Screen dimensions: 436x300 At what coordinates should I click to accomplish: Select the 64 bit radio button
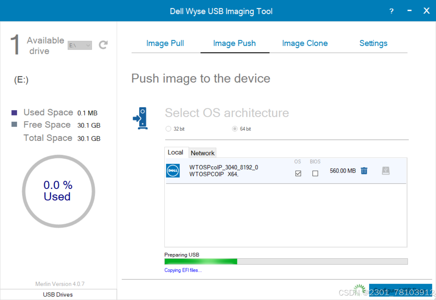(234, 129)
